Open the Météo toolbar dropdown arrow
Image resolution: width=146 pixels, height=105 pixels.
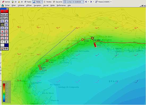pos(42,2)
